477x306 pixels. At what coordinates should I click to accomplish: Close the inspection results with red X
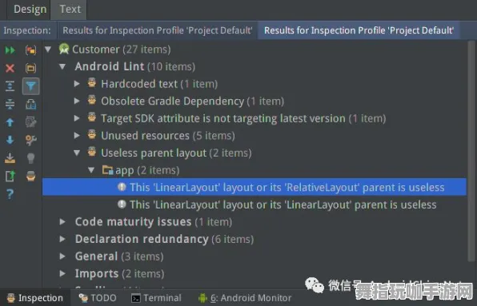coord(10,68)
